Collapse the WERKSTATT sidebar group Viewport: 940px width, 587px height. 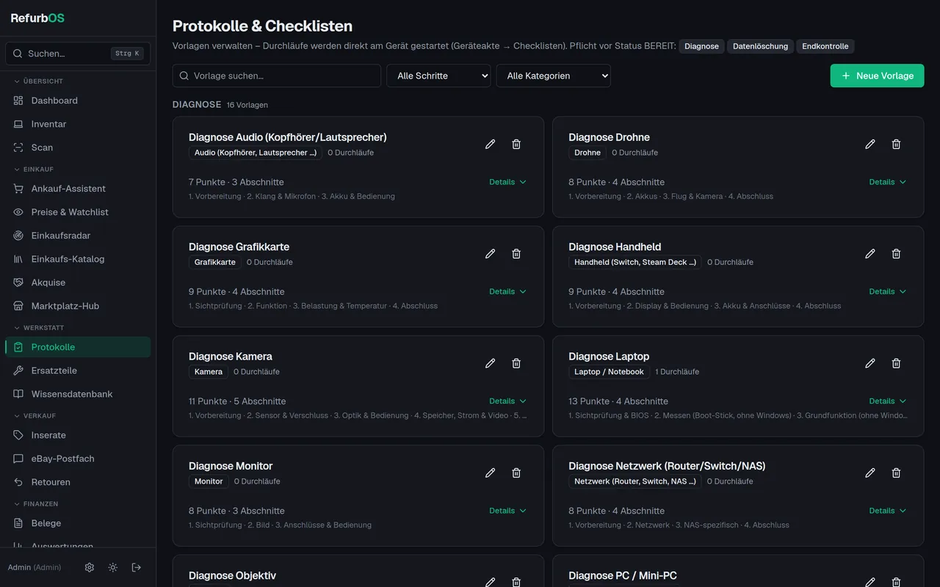(39, 328)
